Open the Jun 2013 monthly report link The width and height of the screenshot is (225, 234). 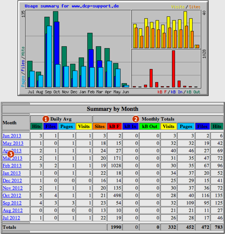pyautogui.click(x=12, y=136)
